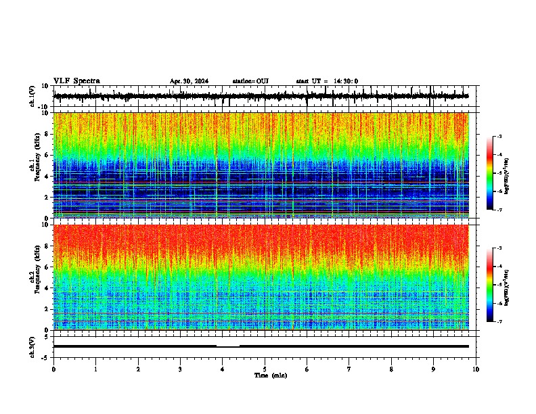
Task: Click the ch.2 spectrogram color scale bar
Action: tap(490, 285)
